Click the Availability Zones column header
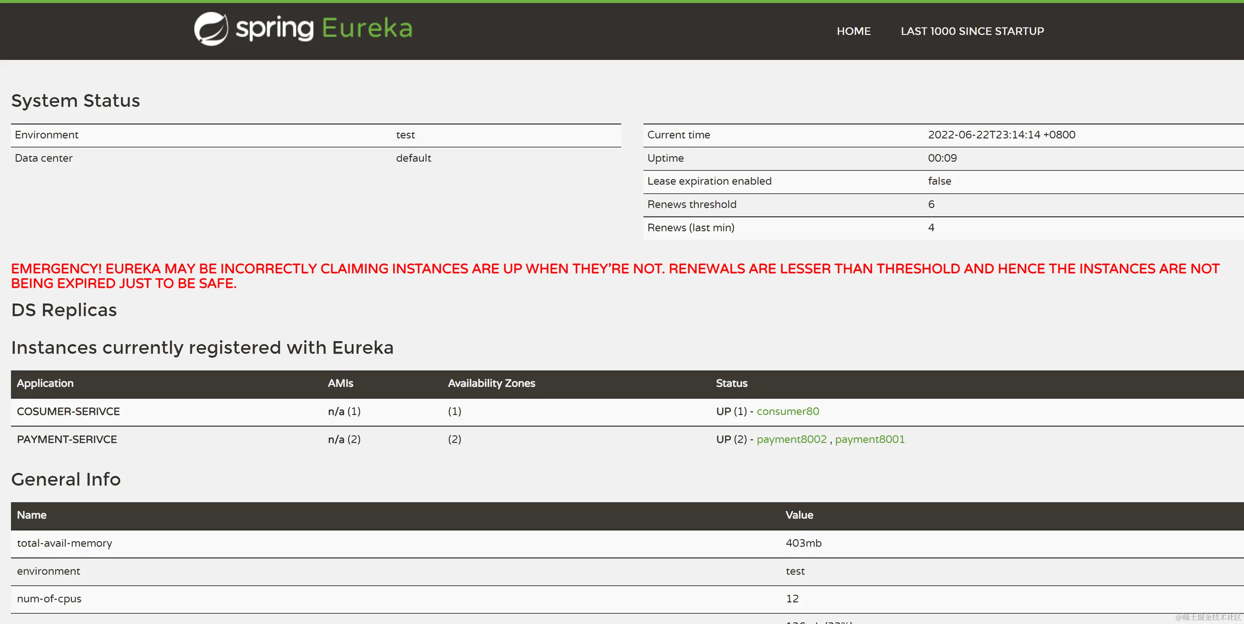 pos(491,383)
